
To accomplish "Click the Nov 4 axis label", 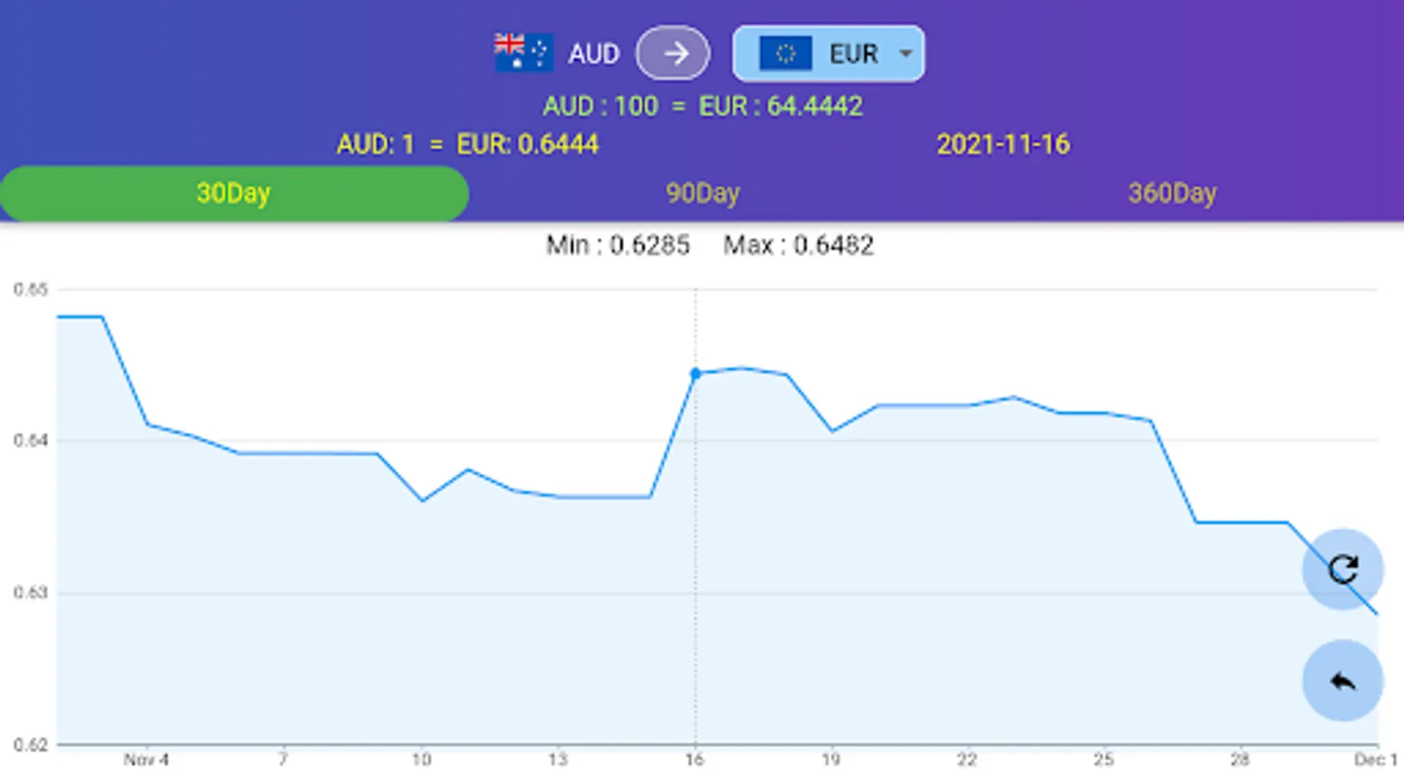I will coord(145,759).
